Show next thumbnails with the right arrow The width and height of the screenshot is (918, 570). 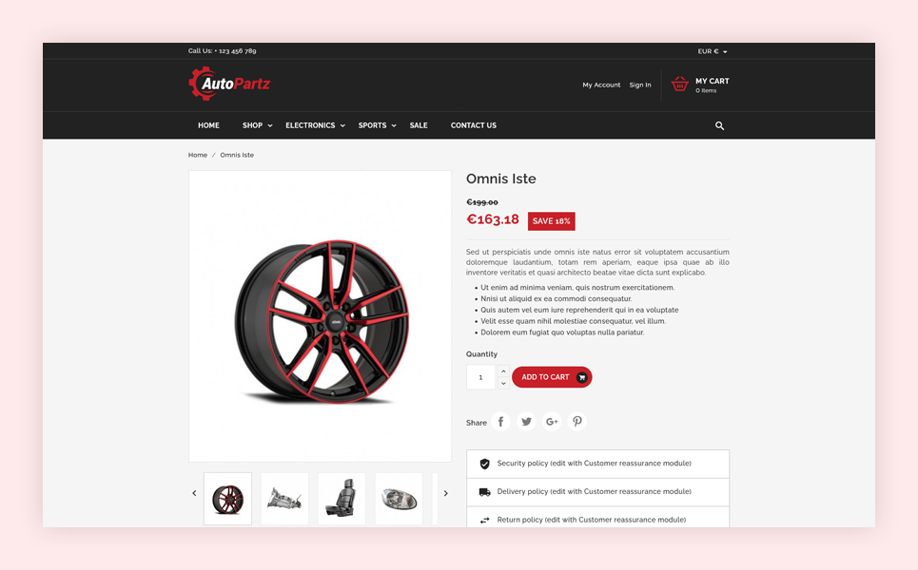(445, 493)
